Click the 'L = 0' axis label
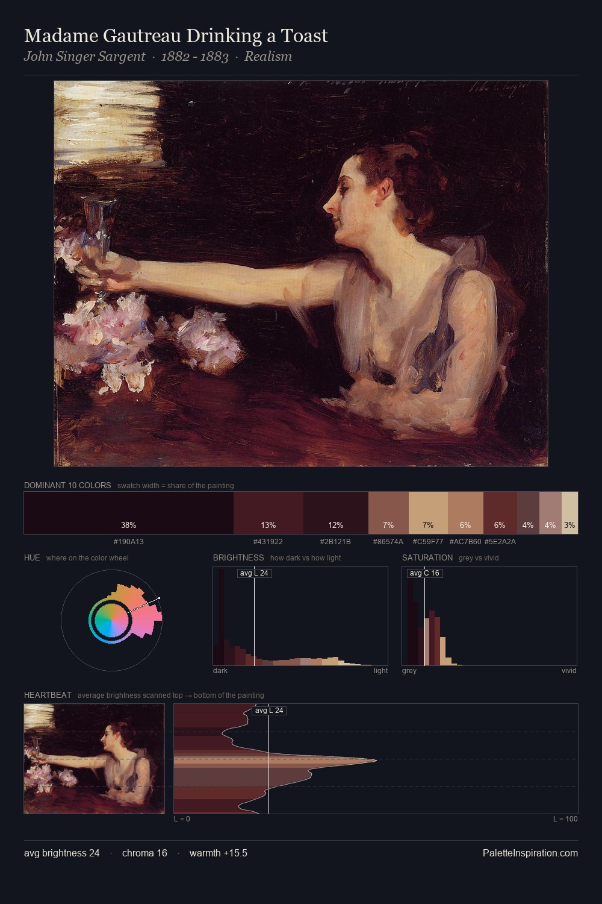Viewport: 602px width, 904px height. point(182,819)
